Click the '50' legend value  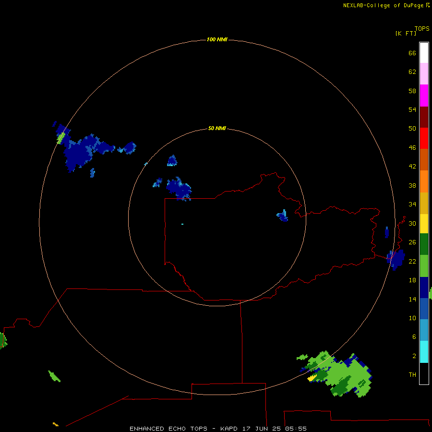[412, 128]
